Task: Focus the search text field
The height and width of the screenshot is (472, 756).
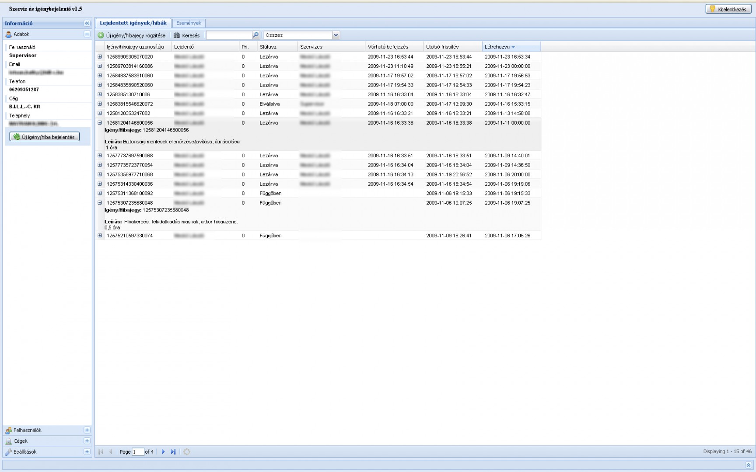Action: coord(229,35)
